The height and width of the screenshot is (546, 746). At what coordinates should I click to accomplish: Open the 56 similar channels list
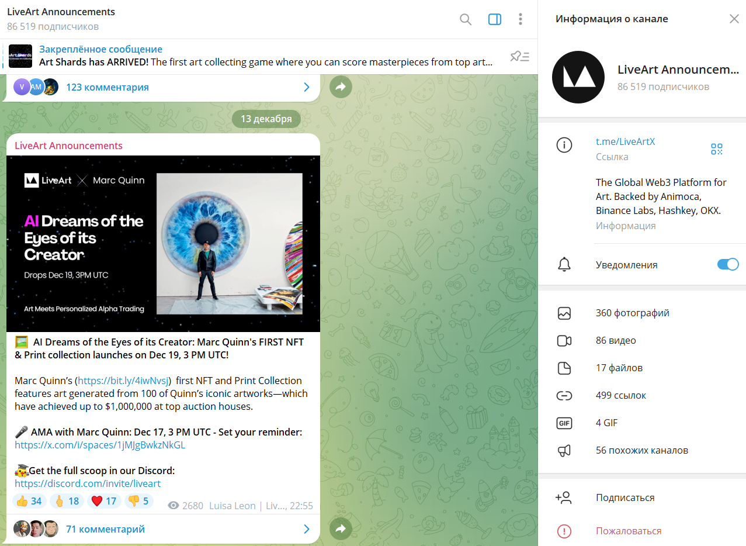coord(642,451)
